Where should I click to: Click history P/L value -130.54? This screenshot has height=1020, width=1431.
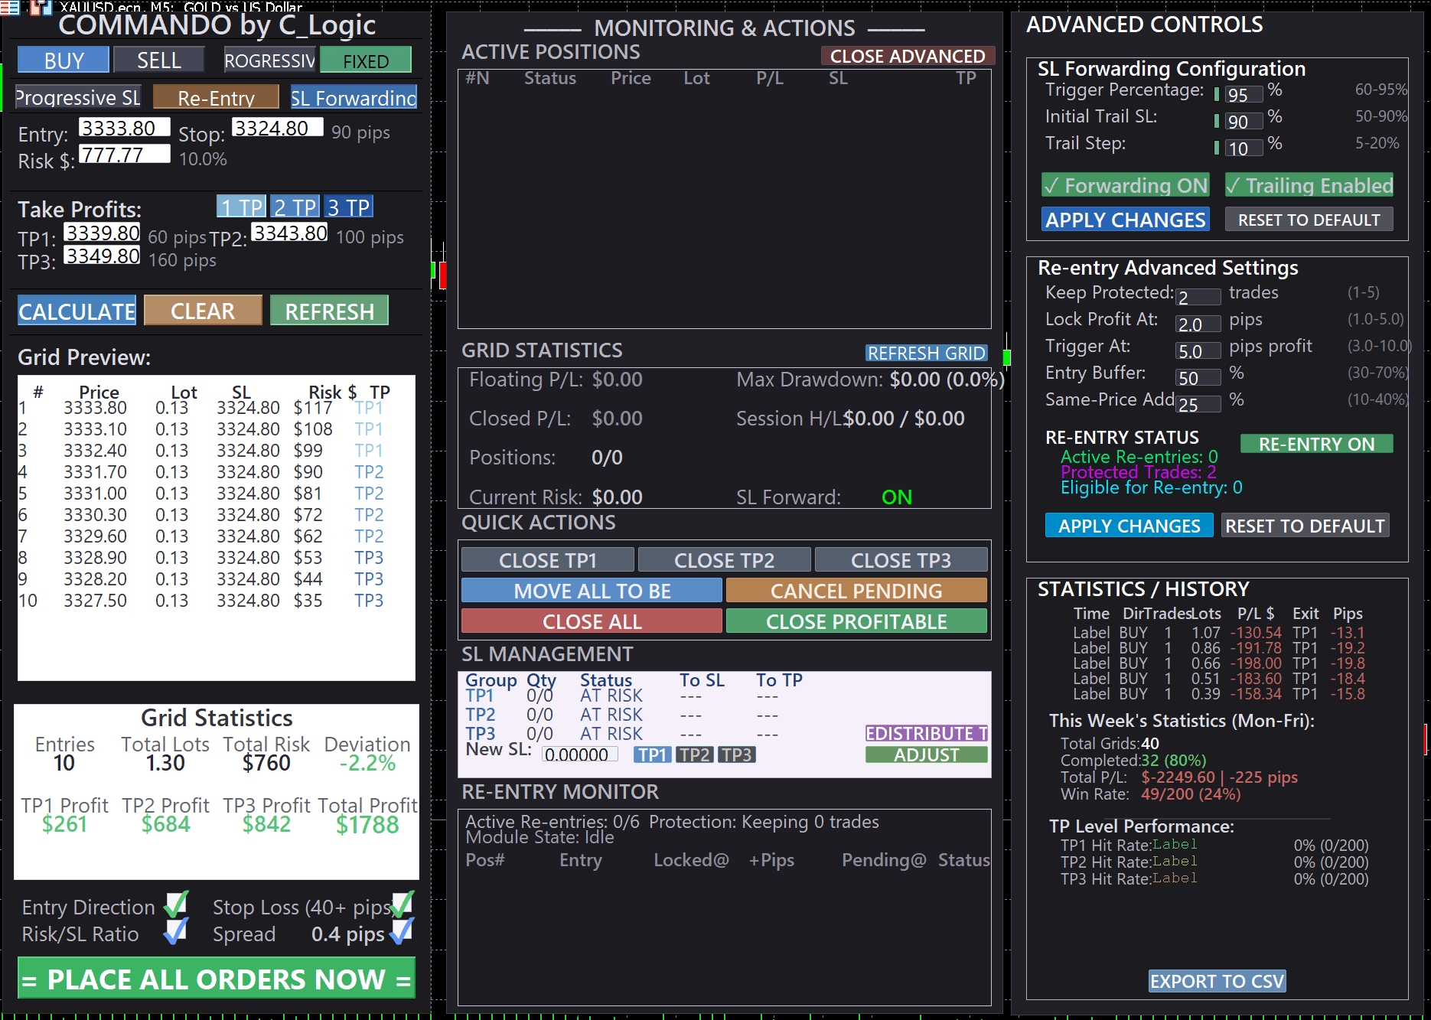[x=1256, y=633]
